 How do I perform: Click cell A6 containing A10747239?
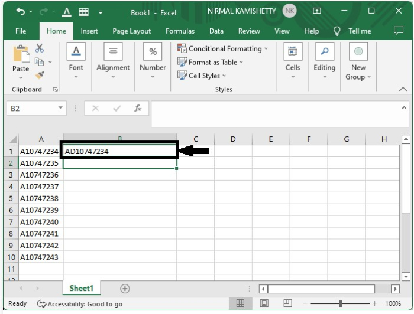(41, 210)
